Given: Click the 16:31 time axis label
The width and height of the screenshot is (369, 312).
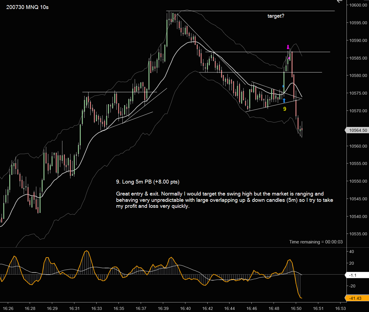Looking at the screenshot, I should (74, 308).
